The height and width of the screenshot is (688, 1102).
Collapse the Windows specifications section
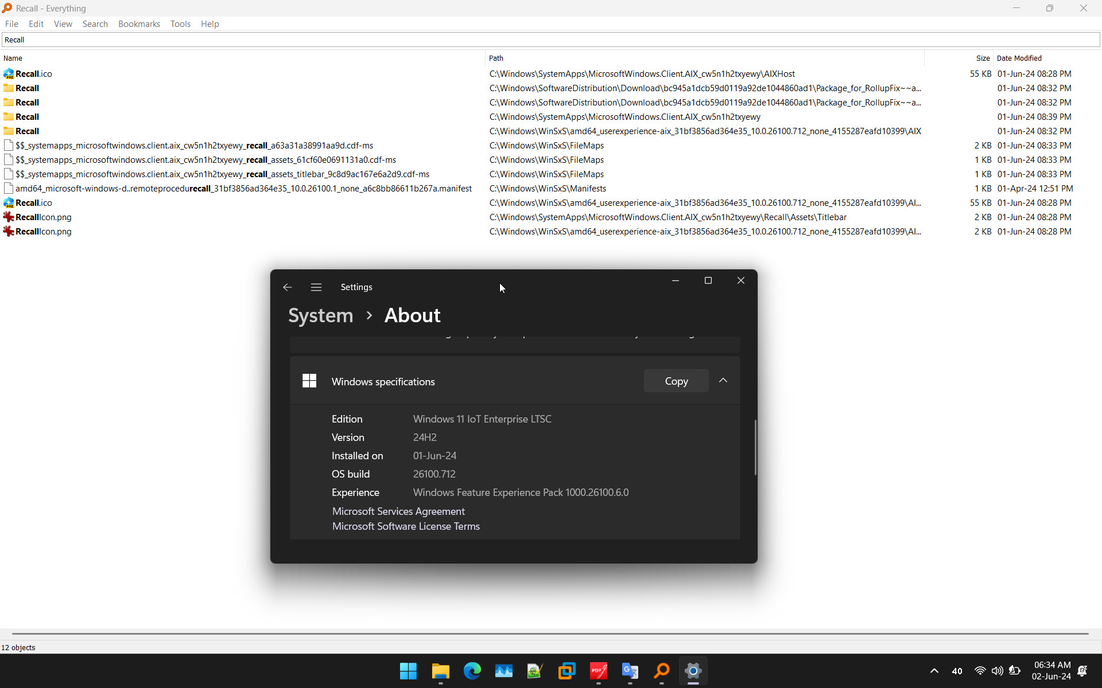pyautogui.click(x=723, y=381)
